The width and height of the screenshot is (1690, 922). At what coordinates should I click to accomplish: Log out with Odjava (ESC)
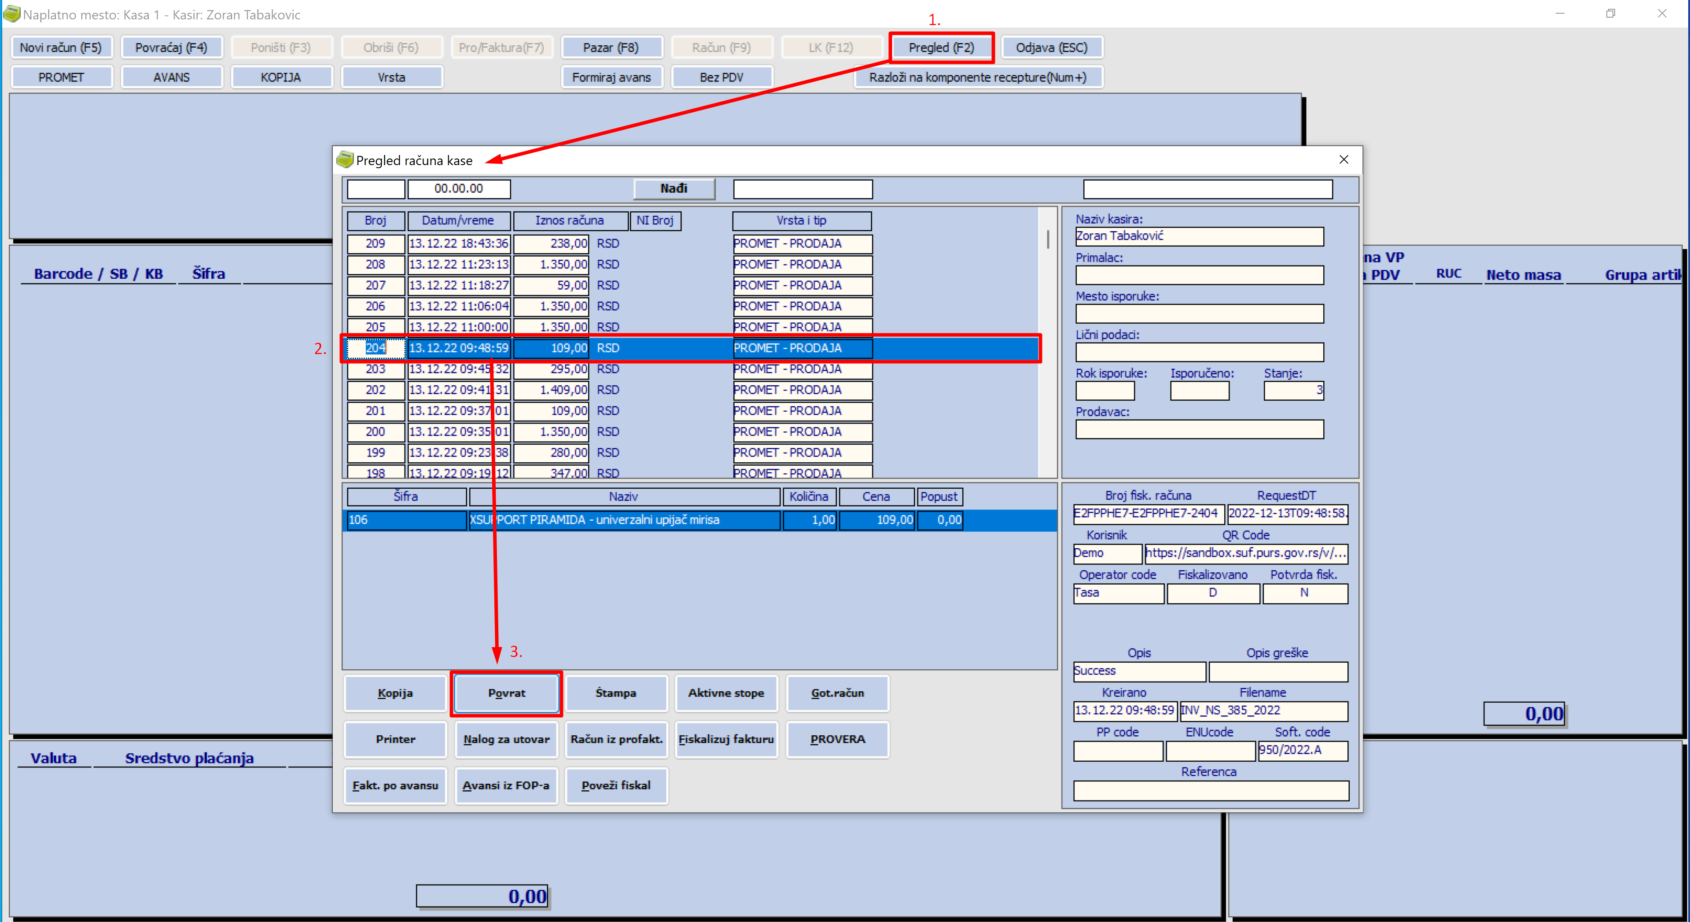(x=1052, y=47)
